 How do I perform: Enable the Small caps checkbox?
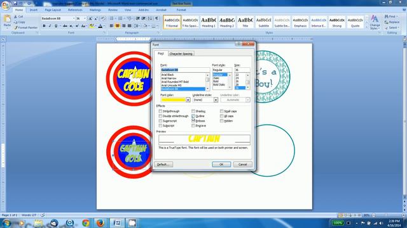click(x=221, y=111)
